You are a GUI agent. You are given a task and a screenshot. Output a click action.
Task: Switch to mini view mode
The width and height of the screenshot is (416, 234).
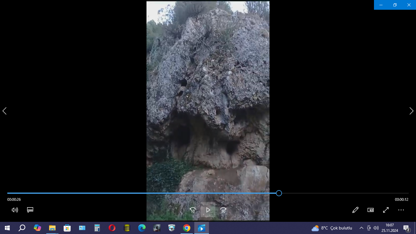click(x=370, y=210)
